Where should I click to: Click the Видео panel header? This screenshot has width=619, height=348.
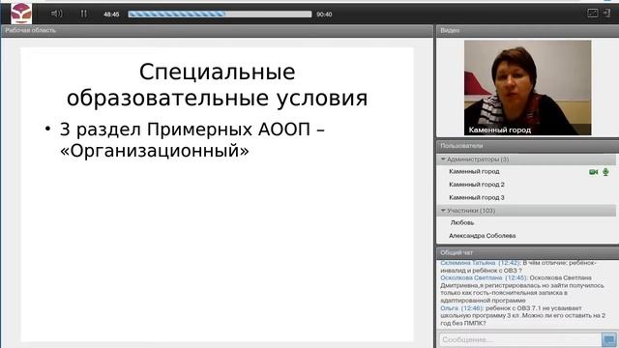click(527, 30)
